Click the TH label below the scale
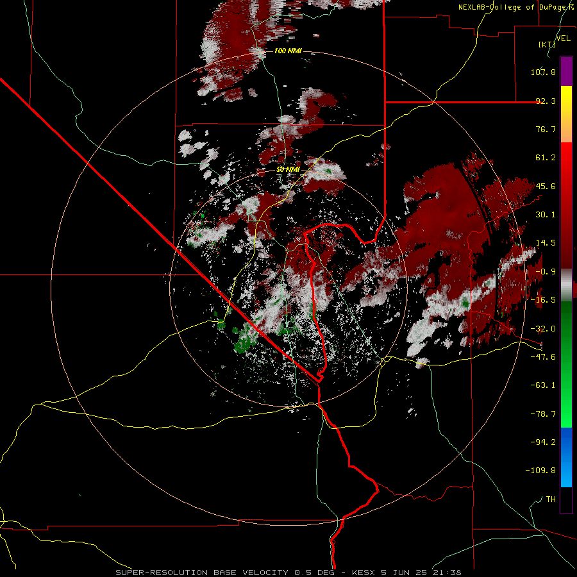The image size is (577, 577). [551, 499]
